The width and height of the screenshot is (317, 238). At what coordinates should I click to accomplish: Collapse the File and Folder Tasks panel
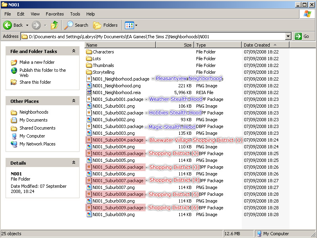(74, 51)
